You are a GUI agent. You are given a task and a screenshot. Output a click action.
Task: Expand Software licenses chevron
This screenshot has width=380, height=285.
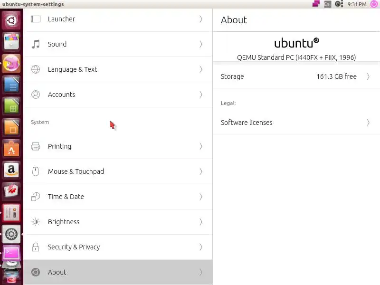click(x=368, y=123)
